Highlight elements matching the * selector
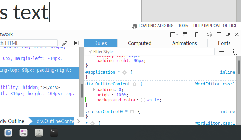241x140 pixels. pyautogui.click(x=93, y=123)
